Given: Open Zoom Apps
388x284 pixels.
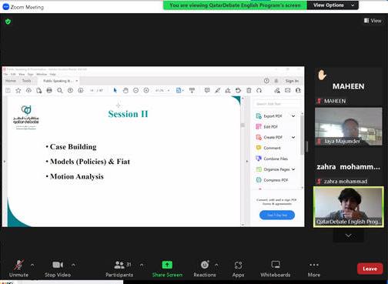Looking at the screenshot, I should [238, 269].
